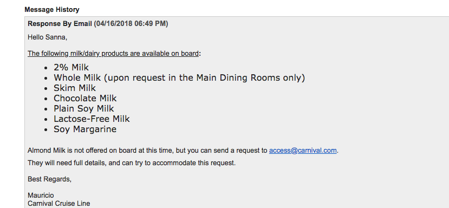Click the underlined milk/dairy products sentence
Viewport: 449px width, 208px height.
[x=113, y=54]
